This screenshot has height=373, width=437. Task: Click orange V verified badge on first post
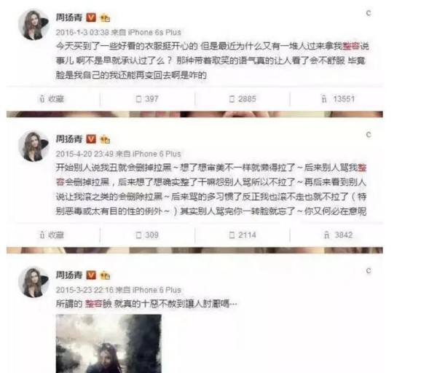(x=91, y=17)
